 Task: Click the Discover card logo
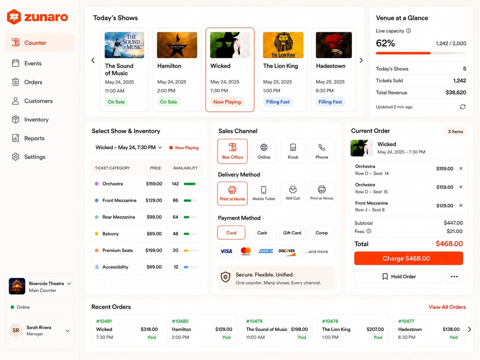click(x=287, y=251)
